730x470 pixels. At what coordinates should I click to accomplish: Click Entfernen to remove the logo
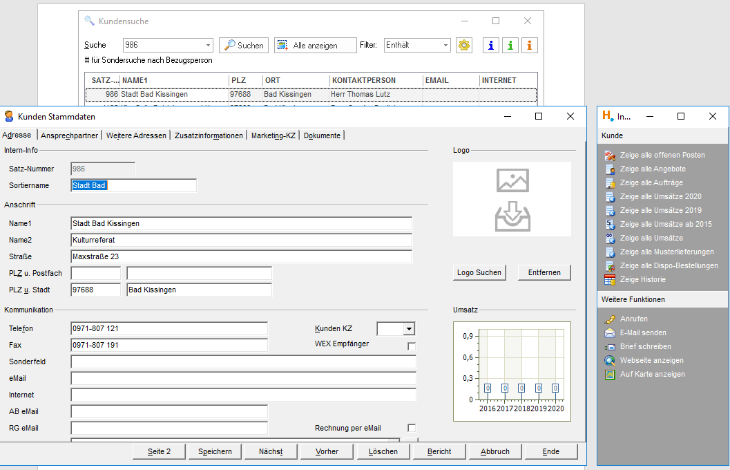point(544,272)
